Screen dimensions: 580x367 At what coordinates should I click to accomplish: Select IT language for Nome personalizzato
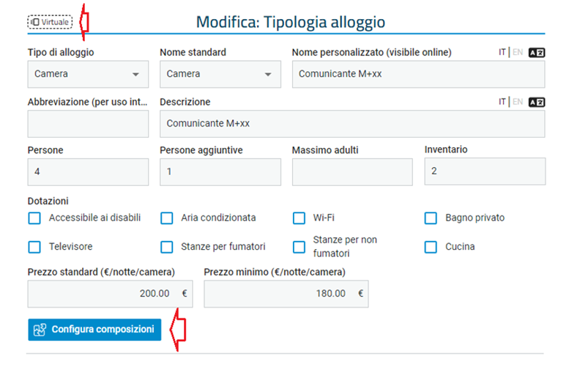[502, 52]
